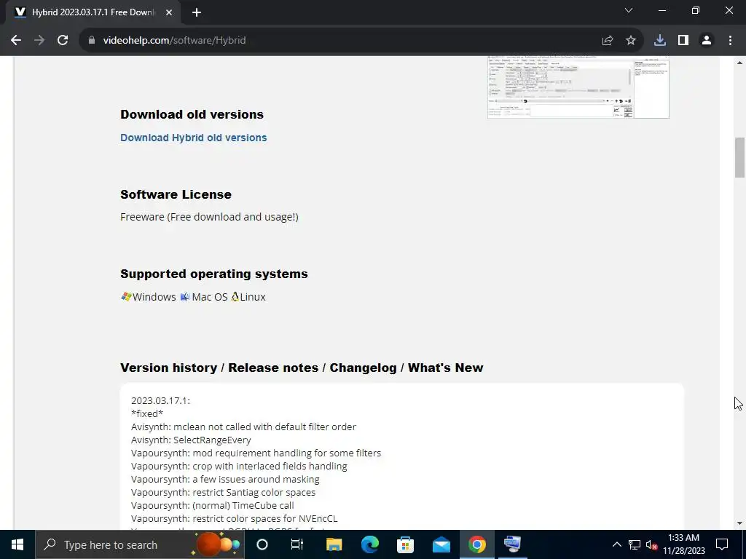Open File Explorer from taskbar
Viewport: 746px width, 559px height.
(x=334, y=544)
